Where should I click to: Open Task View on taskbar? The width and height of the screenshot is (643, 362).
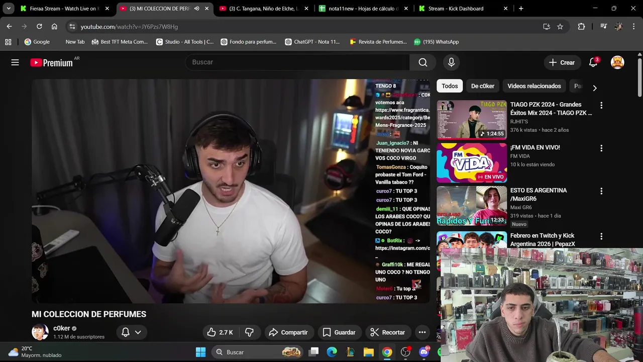313,352
